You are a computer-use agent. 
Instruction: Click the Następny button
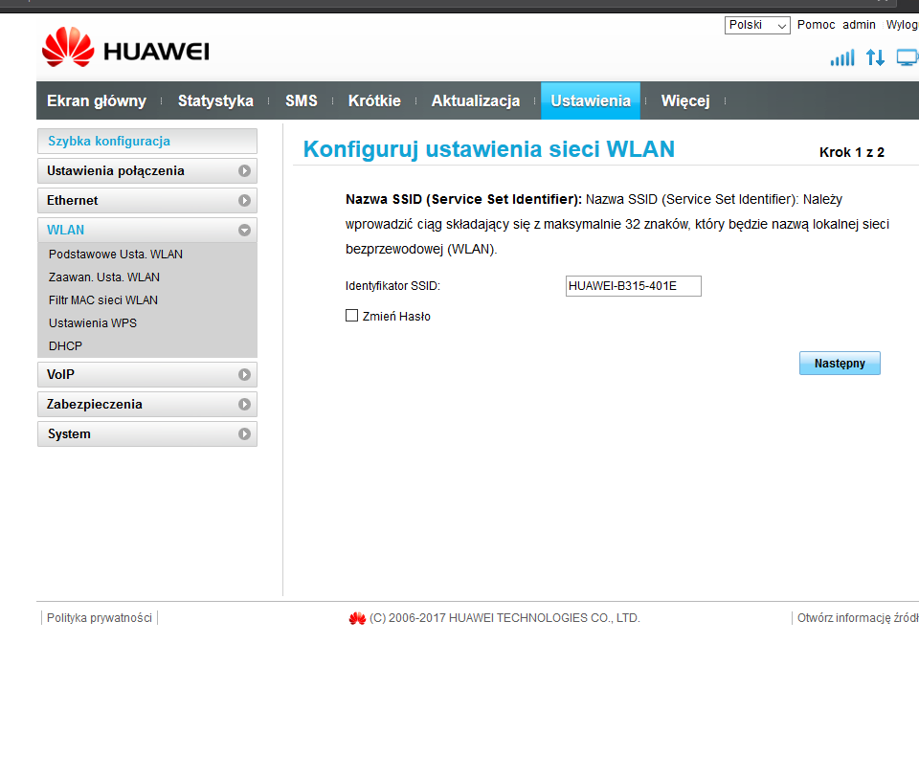pos(840,363)
